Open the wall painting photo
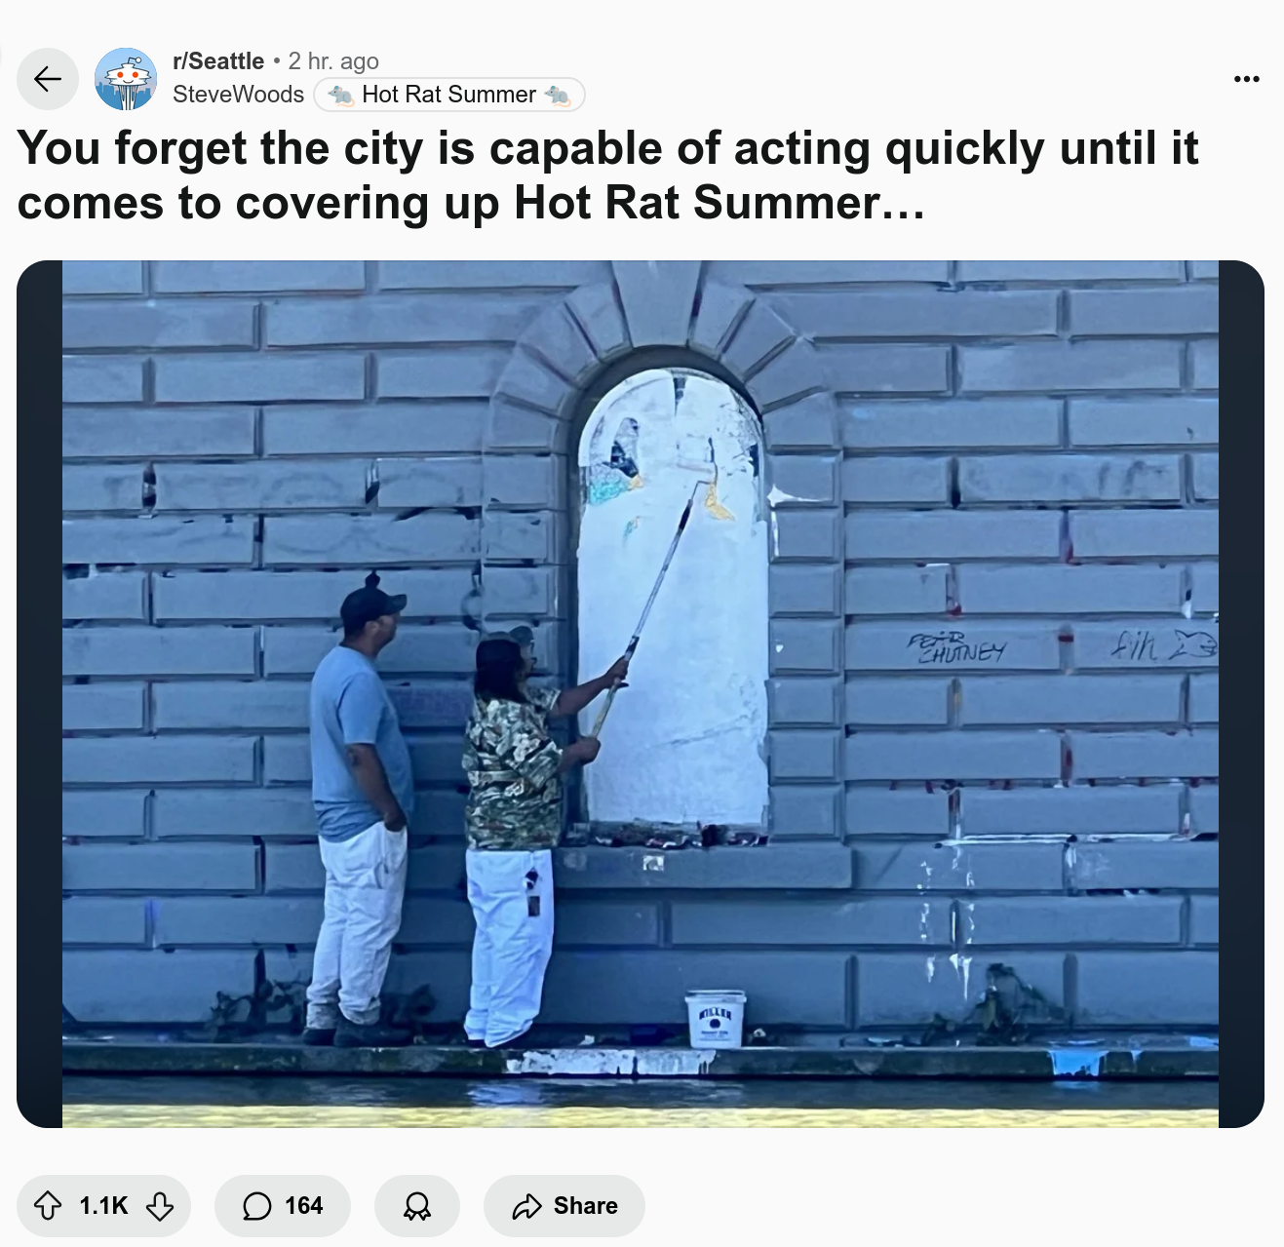This screenshot has width=1284, height=1247. point(641,694)
